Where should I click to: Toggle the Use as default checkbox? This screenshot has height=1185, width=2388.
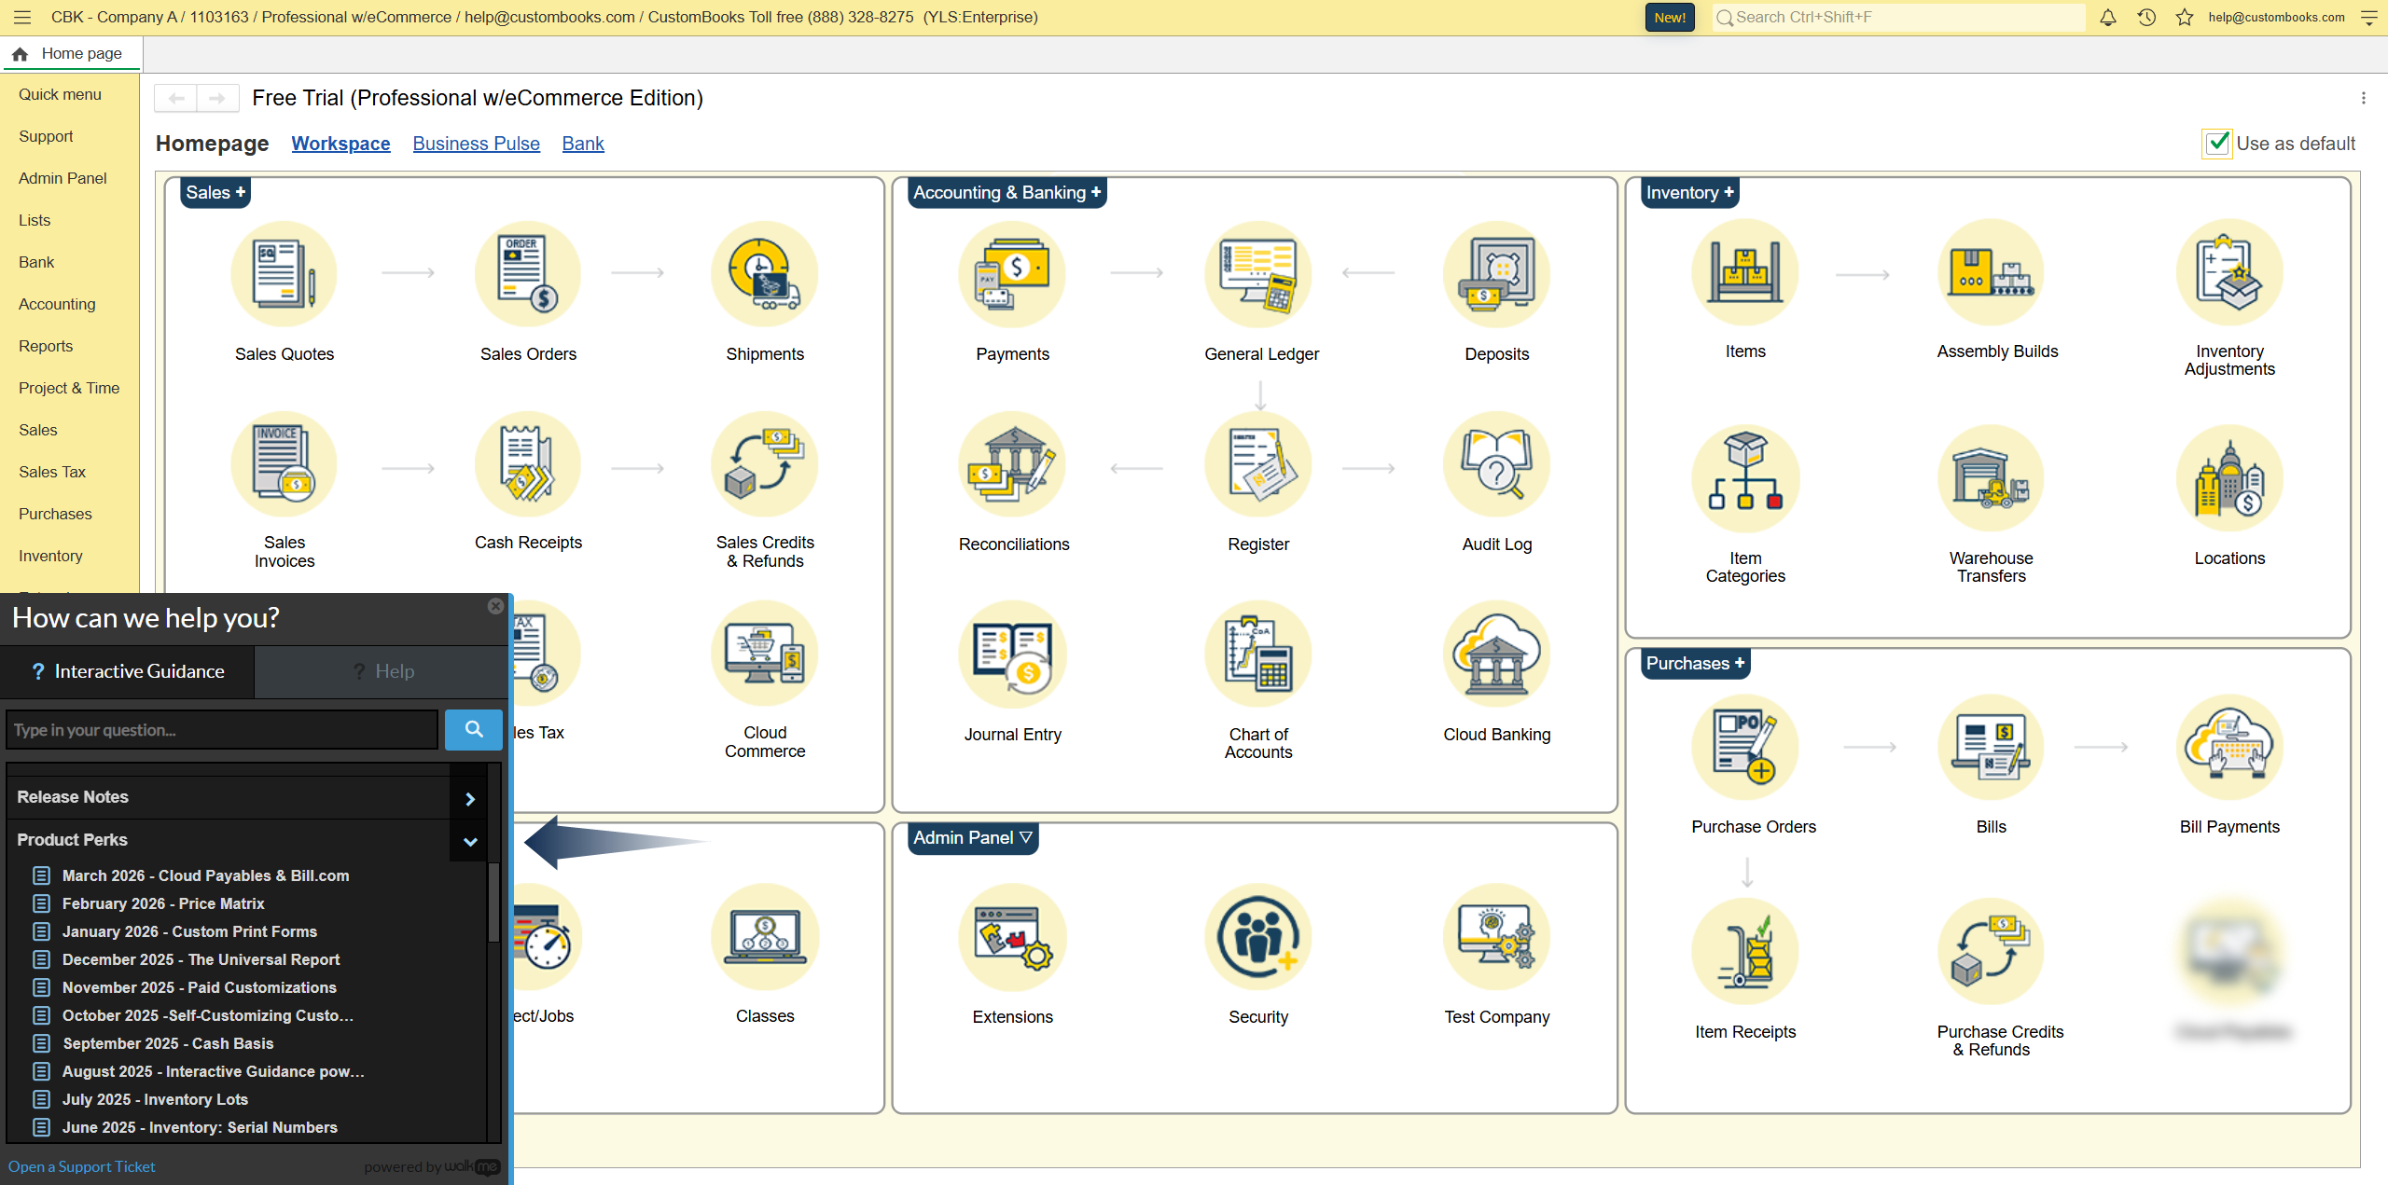(x=2216, y=144)
